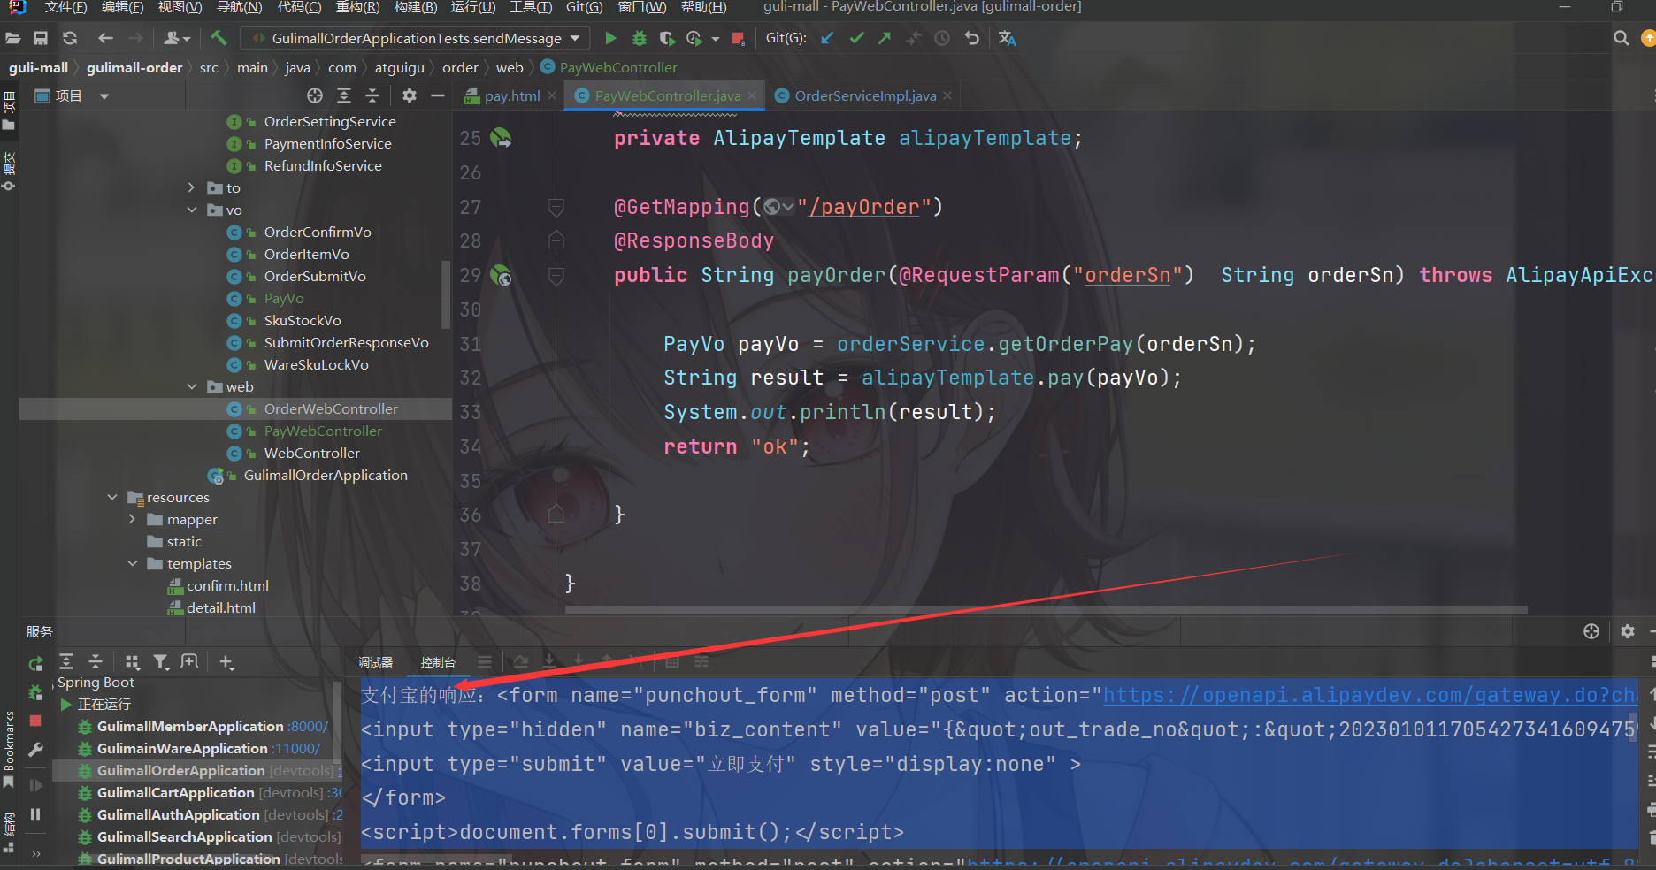
Task: Build the project with the hammer icon
Action: point(218,38)
